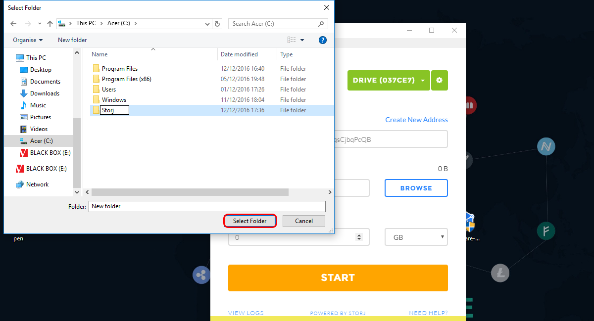Click the Storj folder rename box
The width and height of the screenshot is (594, 321).
[115, 110]
